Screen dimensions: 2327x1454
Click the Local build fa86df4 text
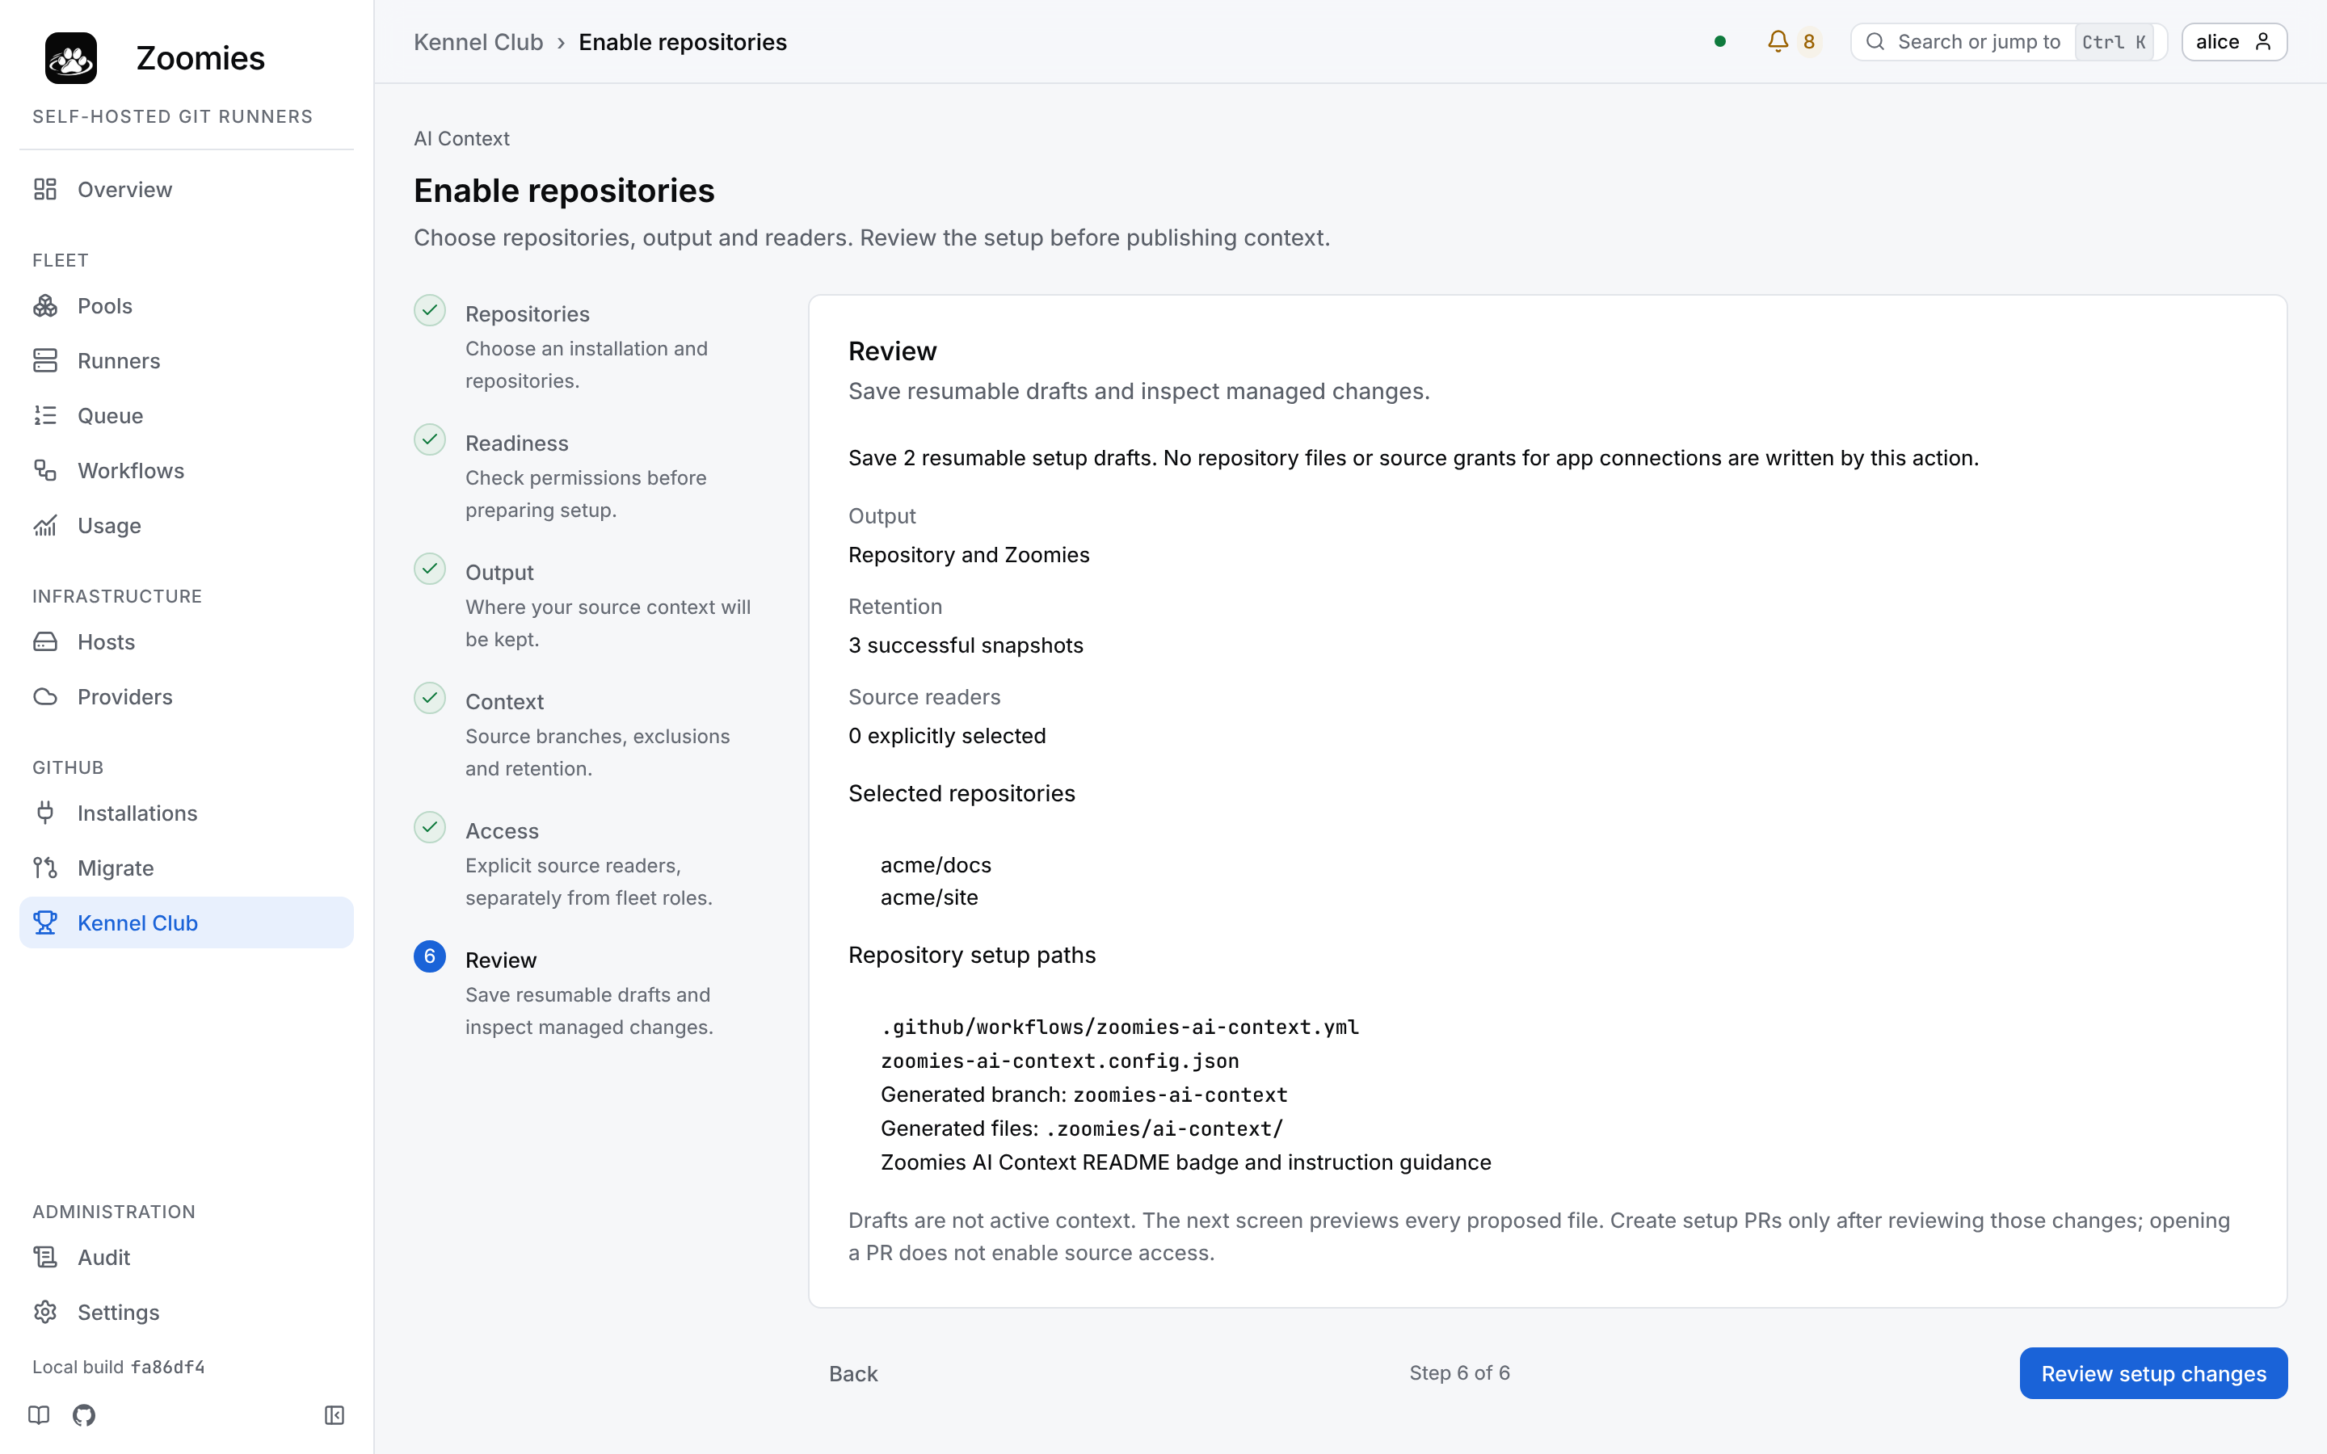click(118, 1367)
